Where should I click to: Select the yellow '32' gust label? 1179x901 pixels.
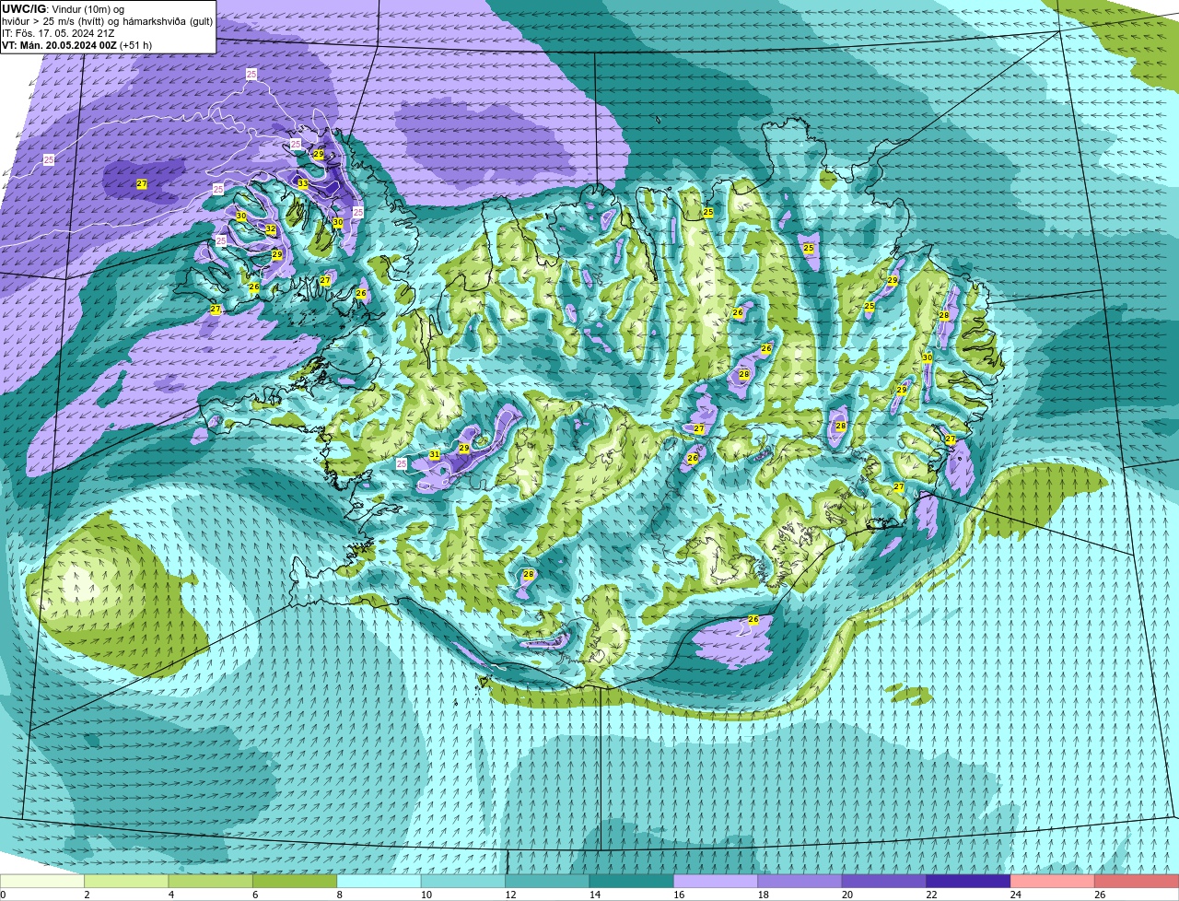tap(271, 229)
